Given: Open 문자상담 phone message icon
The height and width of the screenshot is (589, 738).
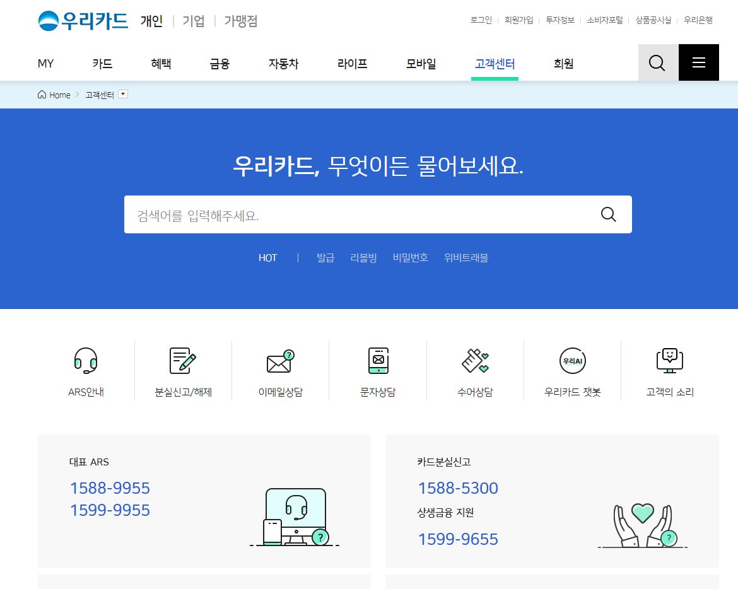Looking at the screenshot, I should coord(378,361).
